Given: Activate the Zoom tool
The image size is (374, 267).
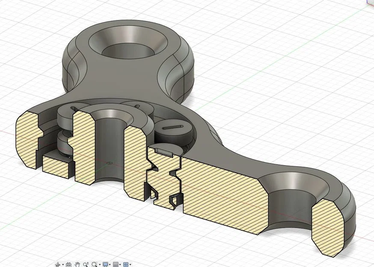Looking at the screenshot, I should [85, 264].
